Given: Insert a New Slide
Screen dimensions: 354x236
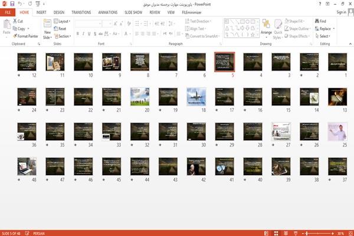Looking at the screenshot, I should tap(47, 29).
